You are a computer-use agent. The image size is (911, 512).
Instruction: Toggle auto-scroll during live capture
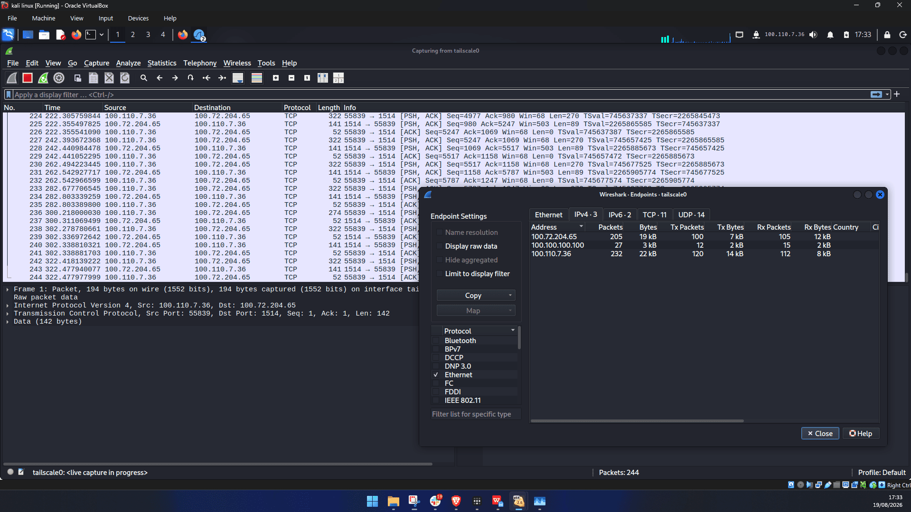[238, 78]
